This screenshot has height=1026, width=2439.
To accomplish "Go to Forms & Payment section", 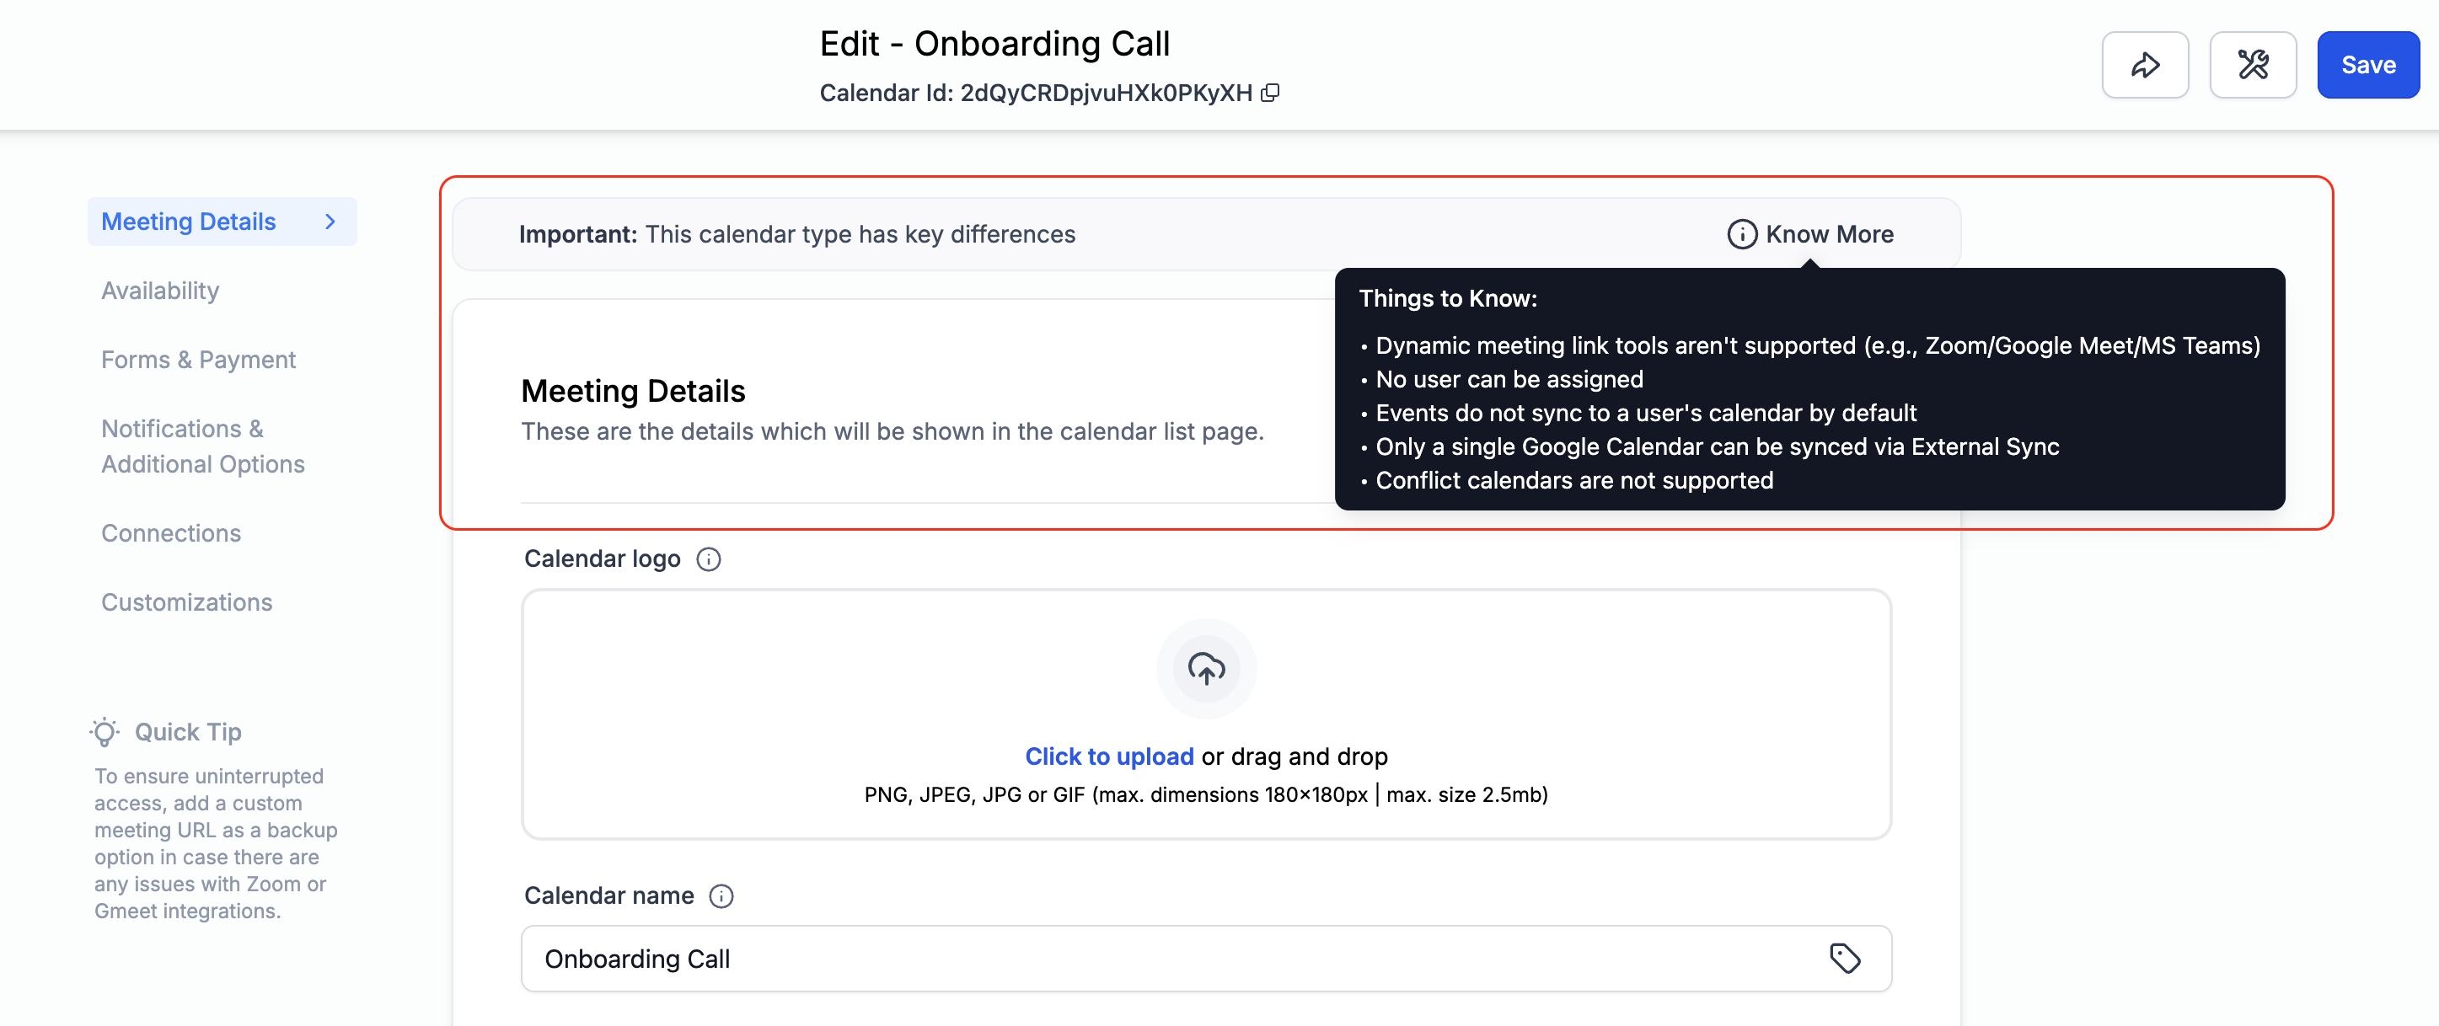I will (x=198, y=360).
